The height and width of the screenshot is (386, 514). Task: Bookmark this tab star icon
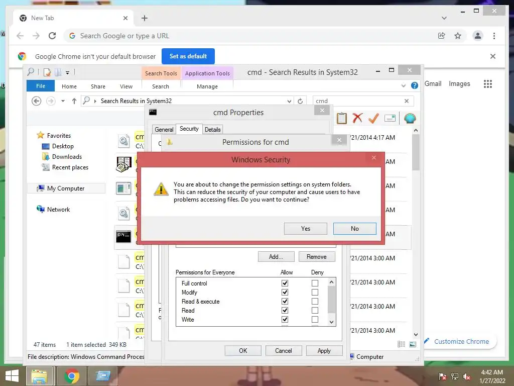pyautogui.click(x=458, y=36)
